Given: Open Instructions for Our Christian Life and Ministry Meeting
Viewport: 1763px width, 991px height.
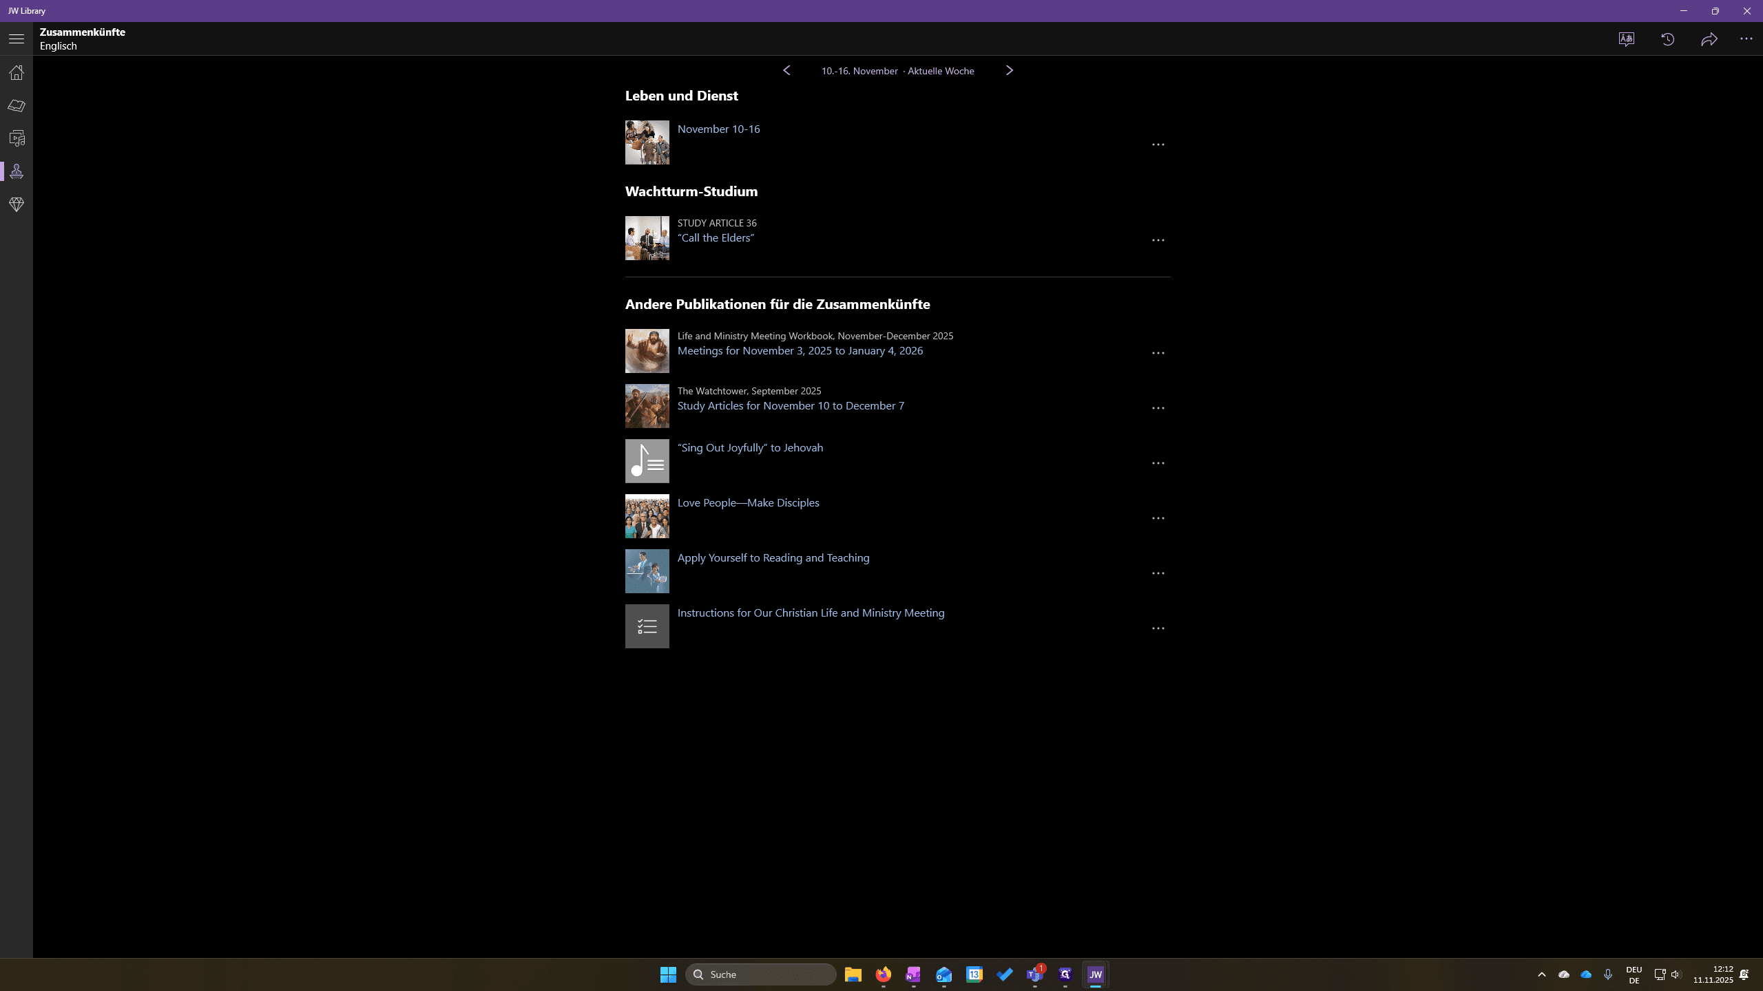Looking at the screenshot, I should pos(811,613).
